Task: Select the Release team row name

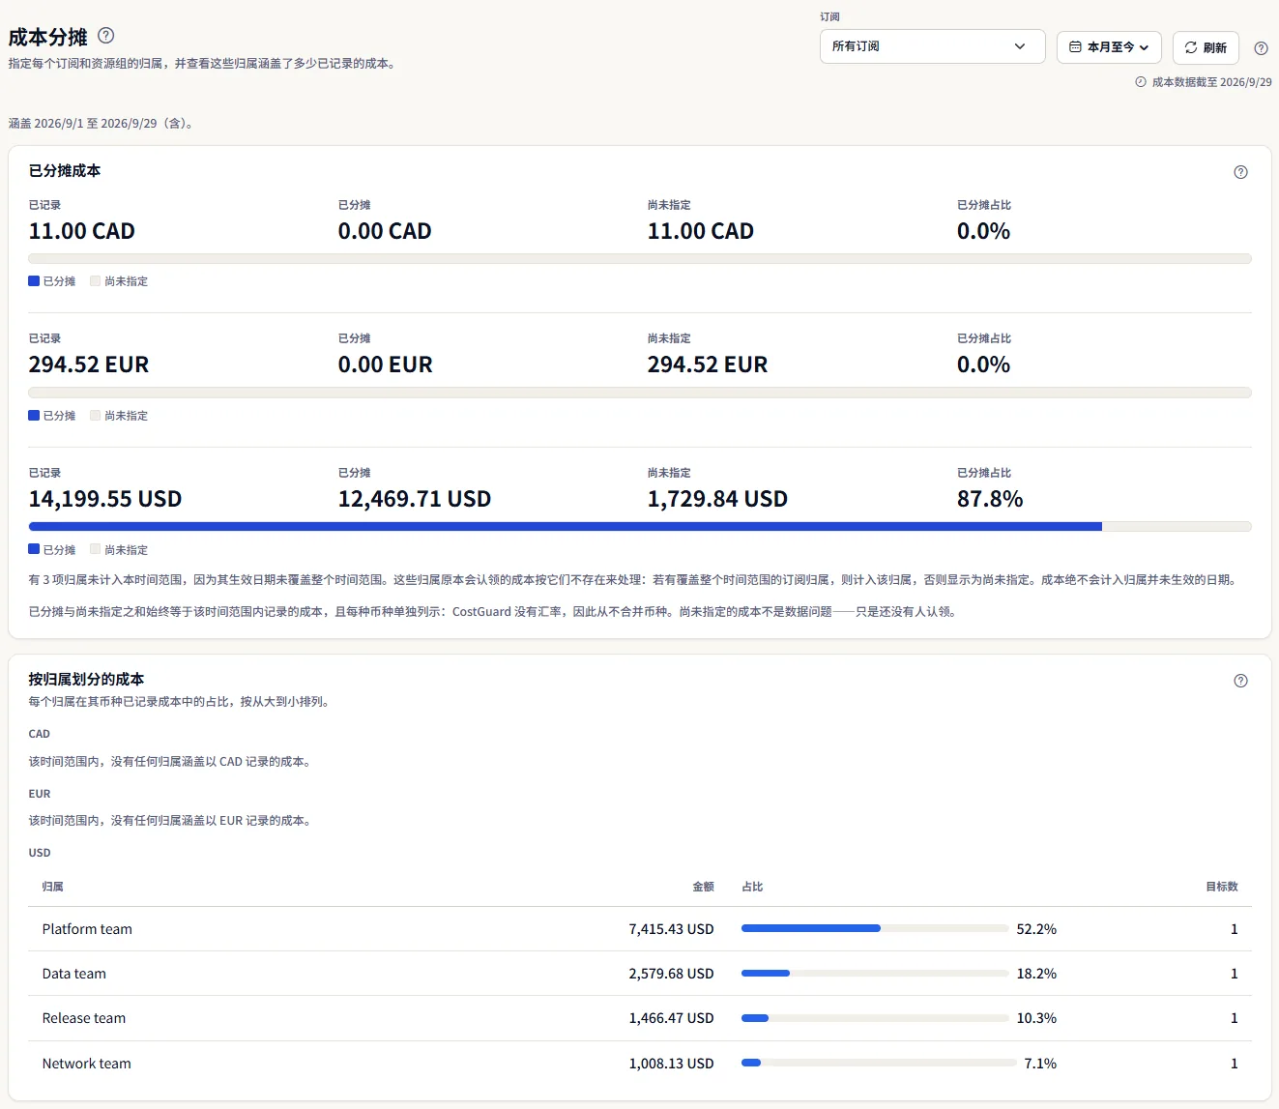Action: pyautogui.click(x=84, y=1018)
